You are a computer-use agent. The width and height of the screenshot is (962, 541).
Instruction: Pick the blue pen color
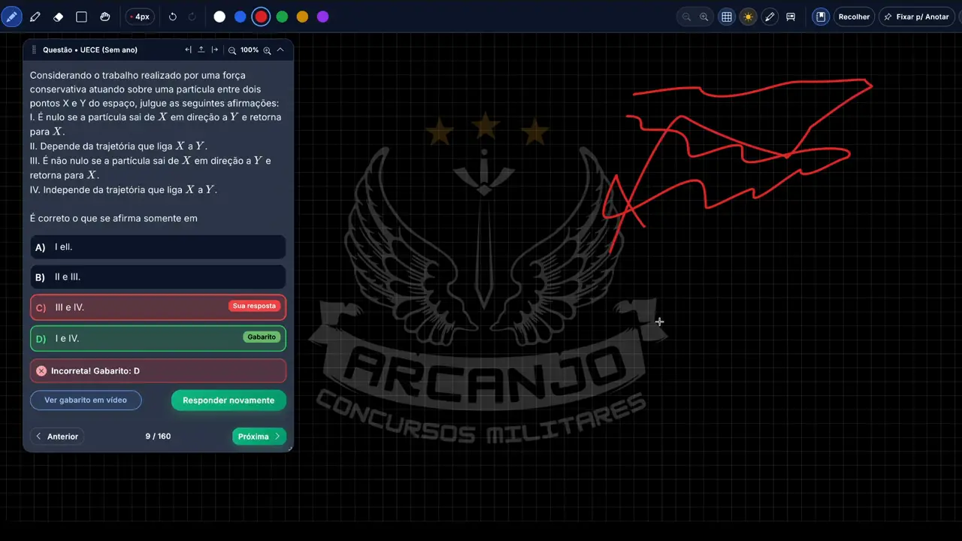pyautogui.click(x=240, y=17)
